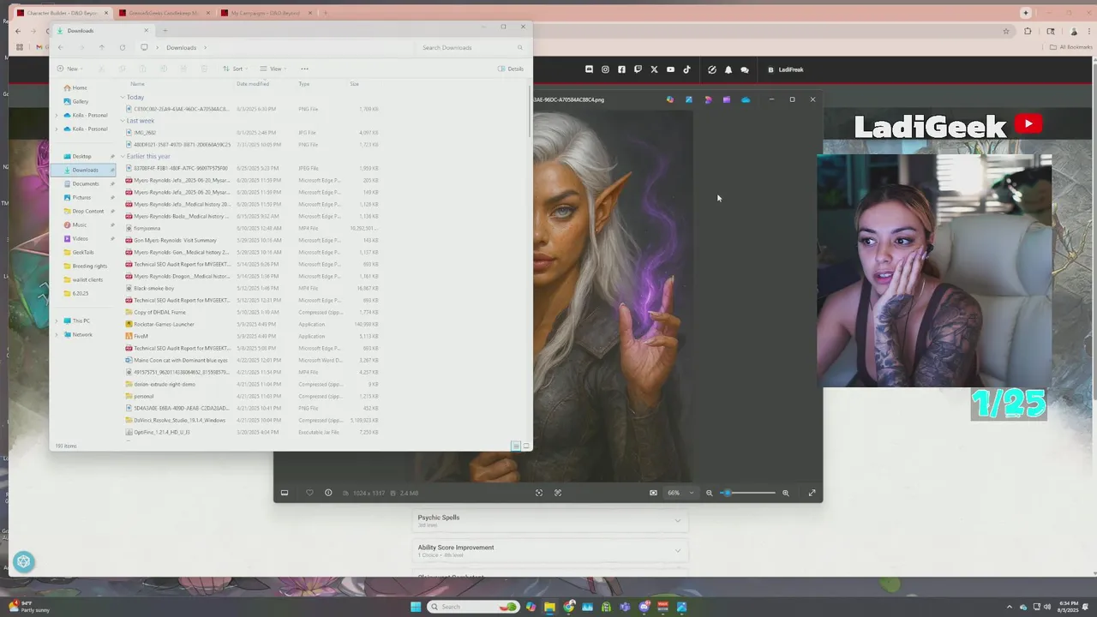Open the Sort dropdown in Explorer toolbar
1097x617 pixels.
coord(235,69)
